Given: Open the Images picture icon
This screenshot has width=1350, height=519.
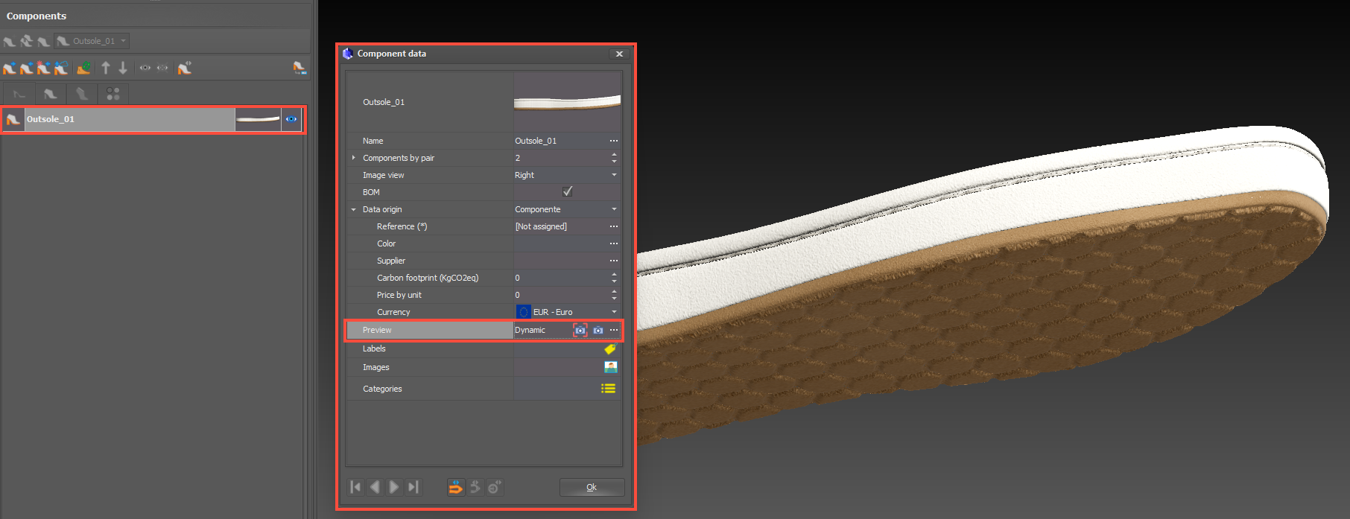Looking at the screenshot, I should click(610, 367).
